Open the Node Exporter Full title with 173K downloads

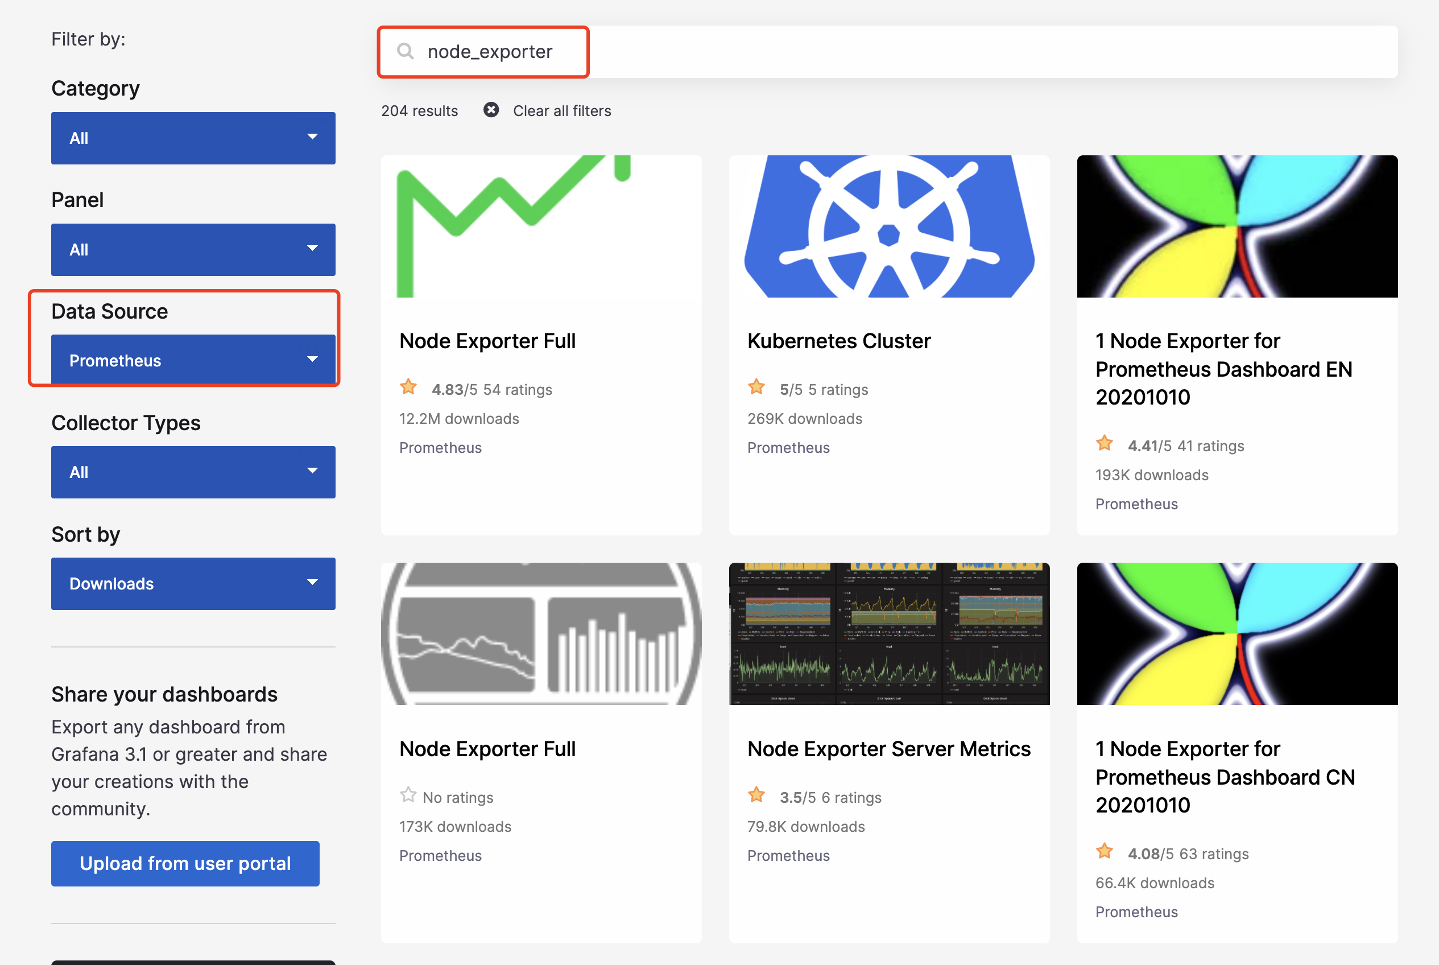(x=487, y=749)
